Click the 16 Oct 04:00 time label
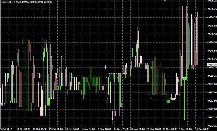217x131 pixels. [40, 129]
